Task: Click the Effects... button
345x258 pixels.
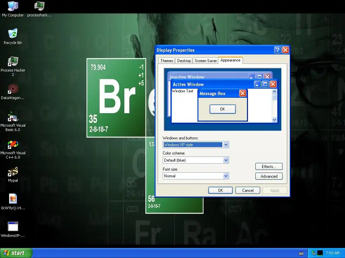Action: coord(269,167)
